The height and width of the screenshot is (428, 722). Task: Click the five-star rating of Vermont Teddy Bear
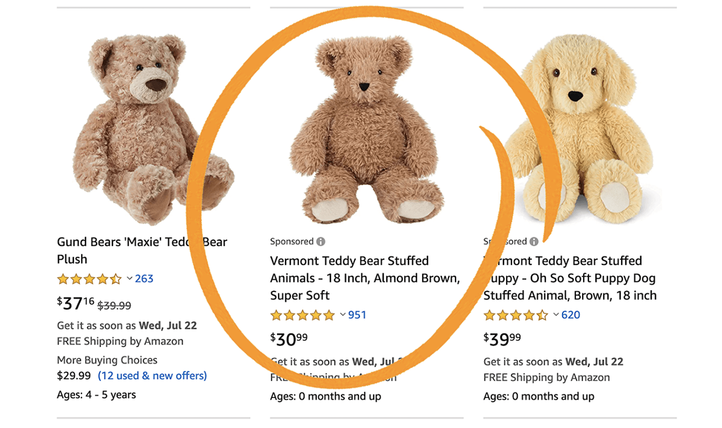point(302,316)
